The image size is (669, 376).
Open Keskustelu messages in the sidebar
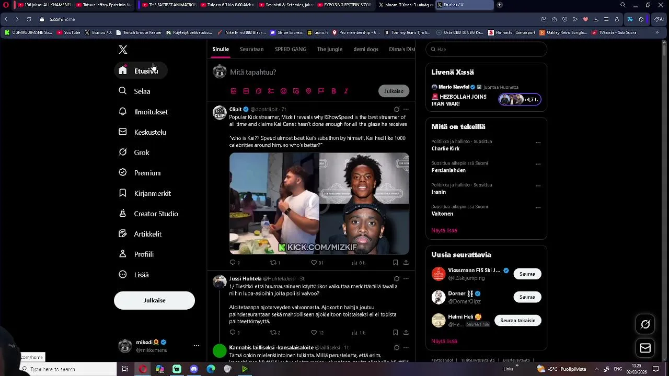pos(142,132)
